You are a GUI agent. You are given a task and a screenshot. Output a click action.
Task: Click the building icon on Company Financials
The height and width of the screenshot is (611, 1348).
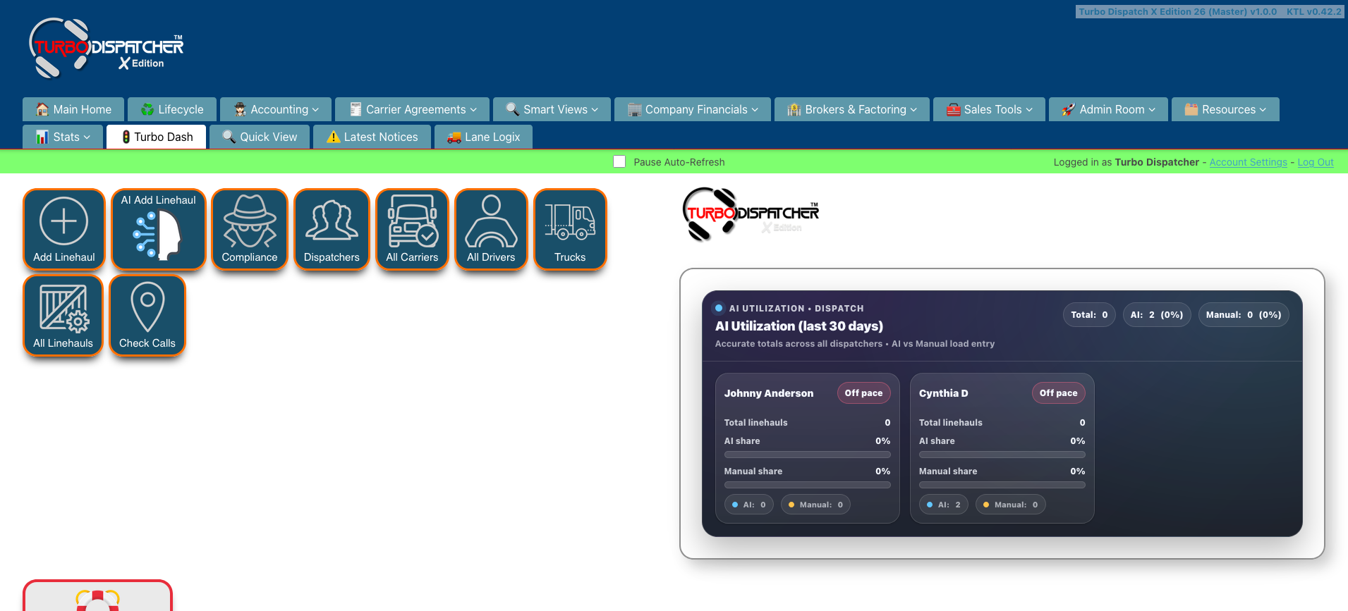click(634, 109)
